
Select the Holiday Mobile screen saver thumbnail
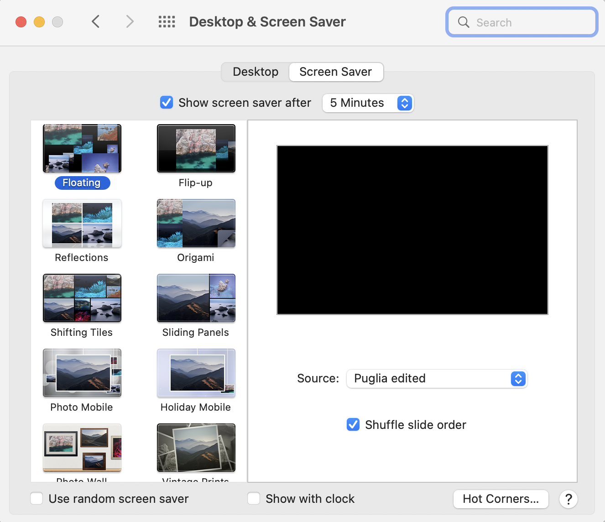196,373
